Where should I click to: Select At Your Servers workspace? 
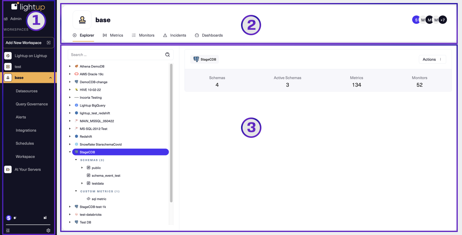28,169
